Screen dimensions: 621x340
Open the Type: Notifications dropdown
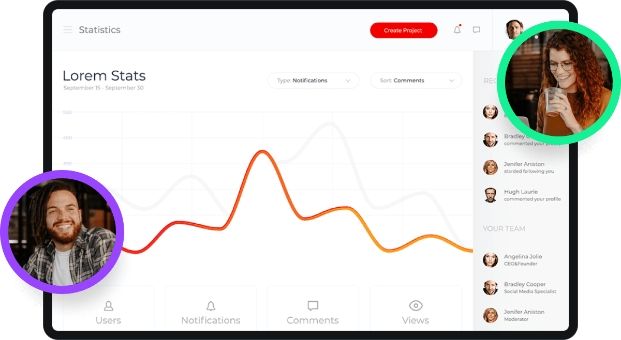tap(313, 81)
